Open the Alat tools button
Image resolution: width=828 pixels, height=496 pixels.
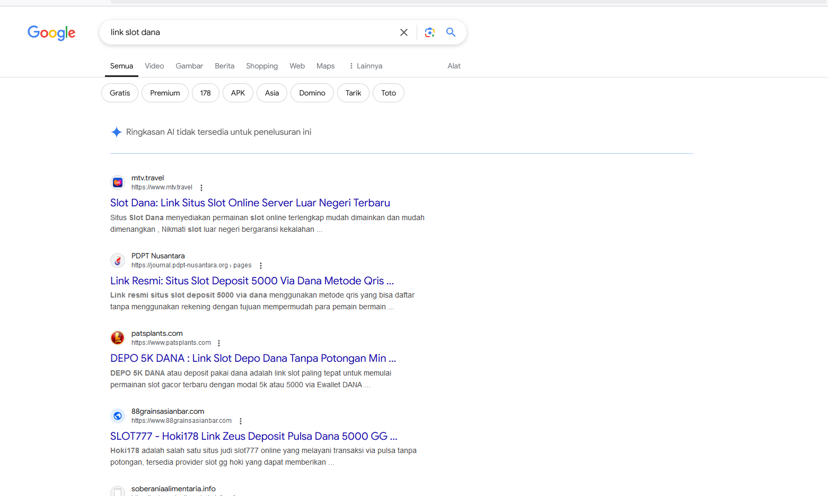coord(454,66)
